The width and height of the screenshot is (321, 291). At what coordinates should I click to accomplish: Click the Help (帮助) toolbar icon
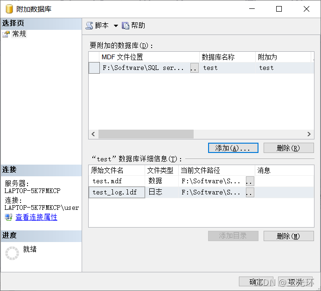(x=126, y=26)
